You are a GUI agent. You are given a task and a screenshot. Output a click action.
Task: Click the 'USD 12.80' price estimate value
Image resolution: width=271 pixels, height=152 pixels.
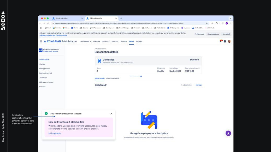click(x=190, y=71)
